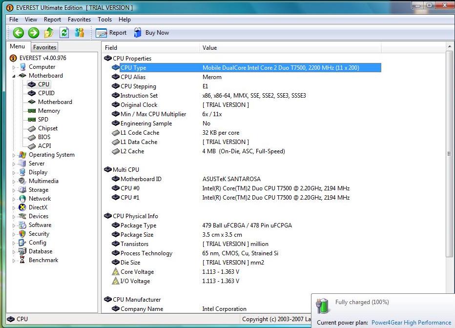Switch to the Favorites tab
This screenshot has height=328, width=455.
[44, 47]
